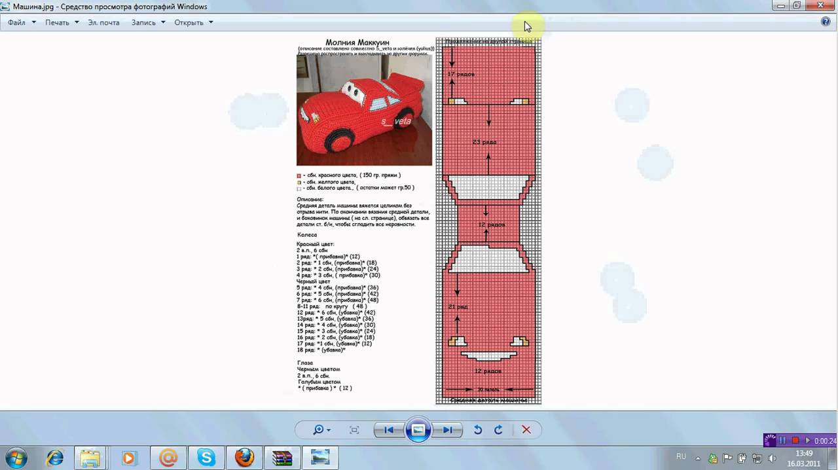The height and width of the screenshot is (470, 838).
Task: Open Photo Viewer help icon
Action: (826, 22)
